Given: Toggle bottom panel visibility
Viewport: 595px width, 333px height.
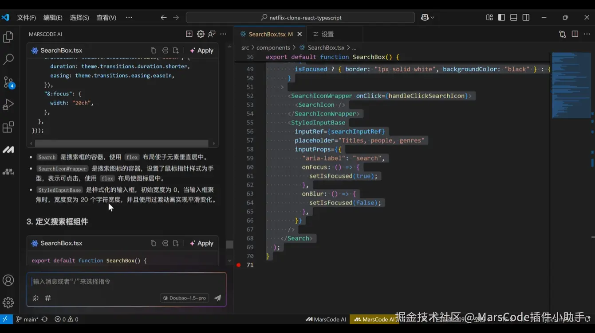Looking at the screenshot, I should [514, 18].
